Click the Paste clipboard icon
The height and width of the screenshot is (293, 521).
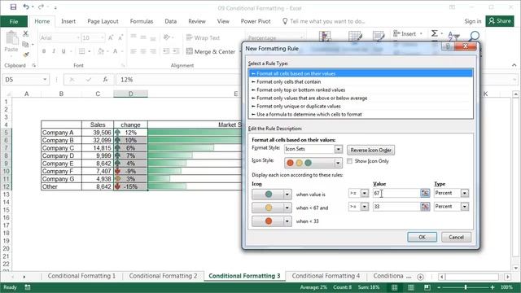(x=11, y=38)
